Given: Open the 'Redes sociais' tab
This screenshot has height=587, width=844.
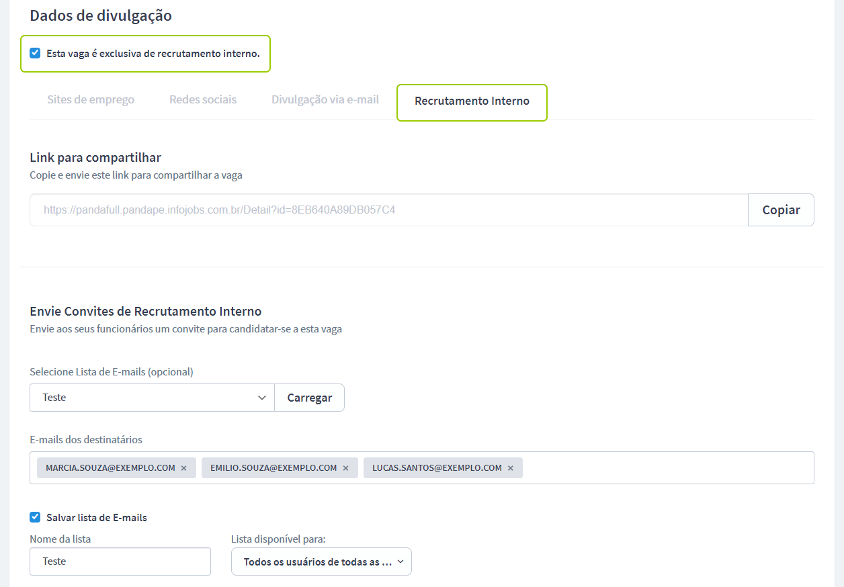Looking at the screenshot, I should click(203, 100).
